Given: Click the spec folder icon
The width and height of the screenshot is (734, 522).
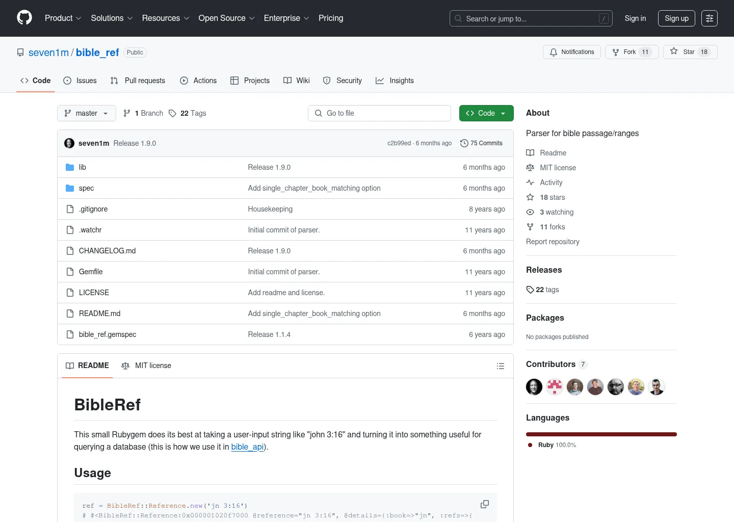Looking at the screenshot, I should click(70, 188).
